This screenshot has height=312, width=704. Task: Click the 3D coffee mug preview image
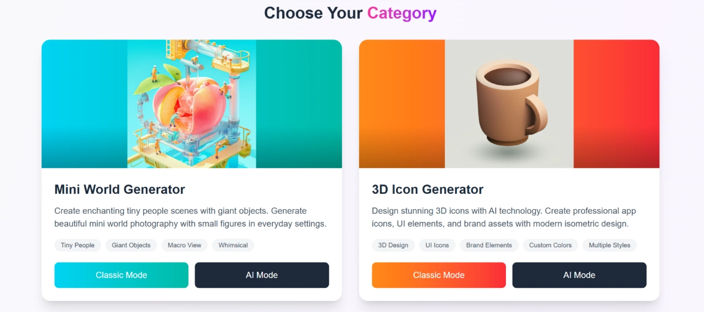509,104
